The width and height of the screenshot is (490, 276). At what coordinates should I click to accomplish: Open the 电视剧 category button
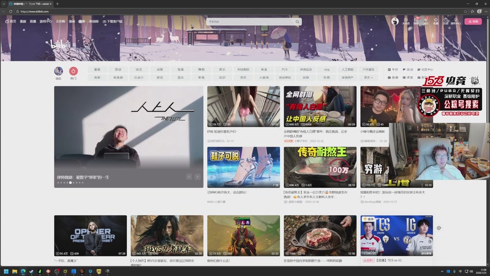[118, 77]
